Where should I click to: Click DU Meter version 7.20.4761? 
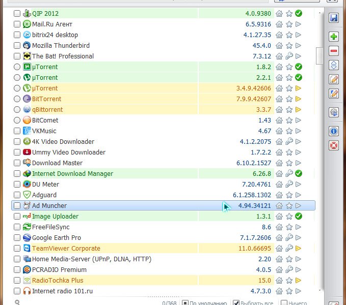pos(256,184)
